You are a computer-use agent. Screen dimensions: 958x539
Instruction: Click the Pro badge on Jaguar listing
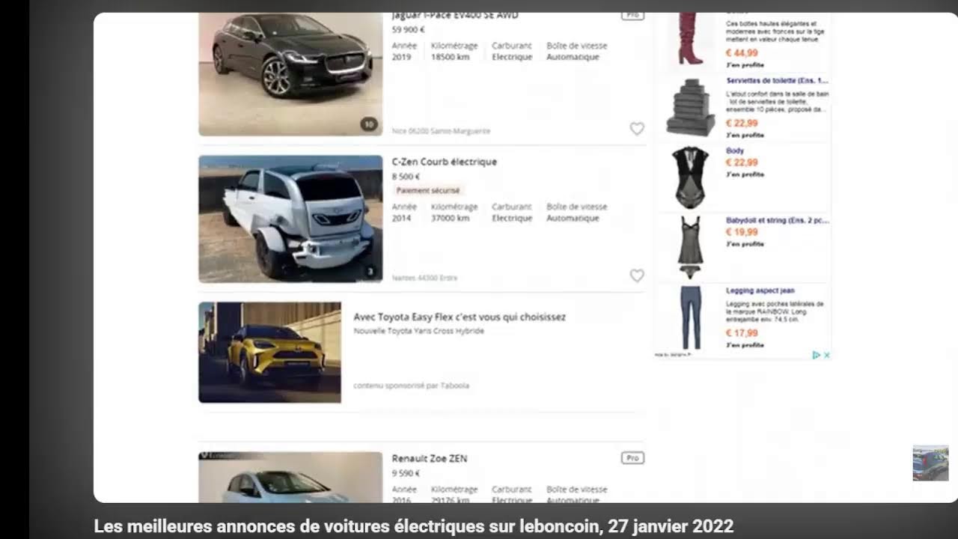click(632, 16)
